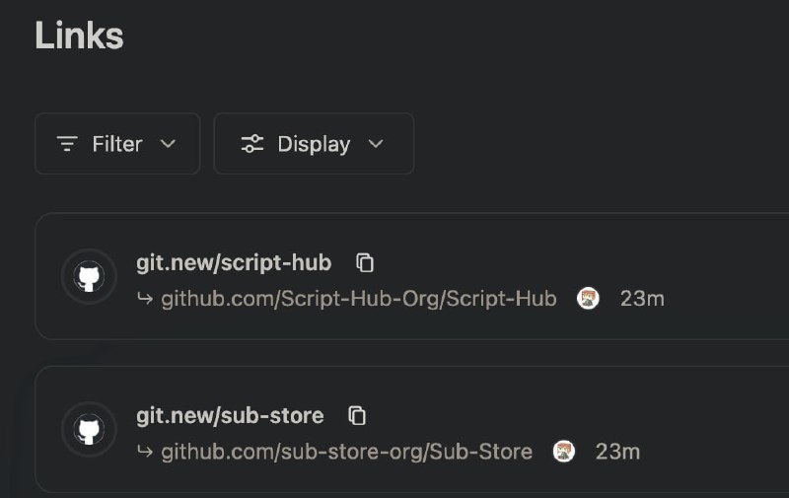Click the GitHub logo for script-hub link
Viewport: 789px width, 498px height.
tap(89, 276)
